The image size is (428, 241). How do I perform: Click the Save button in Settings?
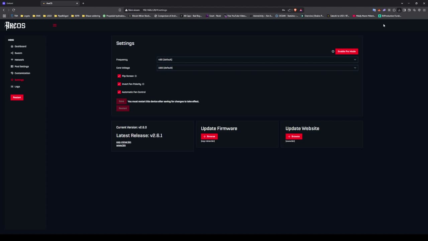pyautogui.click(x=121, y=101)
